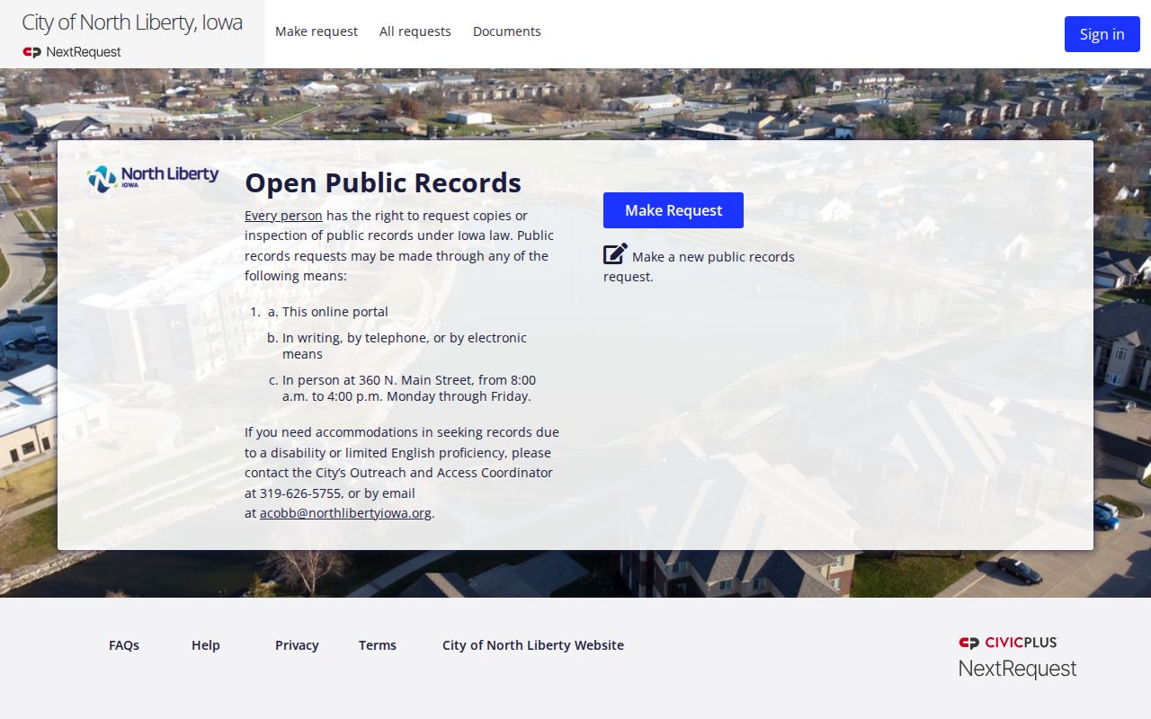Click the blue Make Request button
1151x719 pixels.
pos(674,210)
